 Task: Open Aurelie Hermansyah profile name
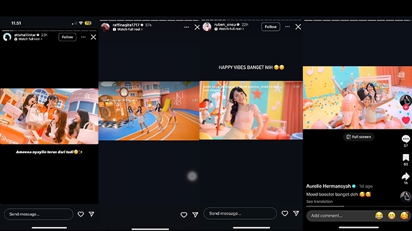pyautogui.click(x=329, y=186)
